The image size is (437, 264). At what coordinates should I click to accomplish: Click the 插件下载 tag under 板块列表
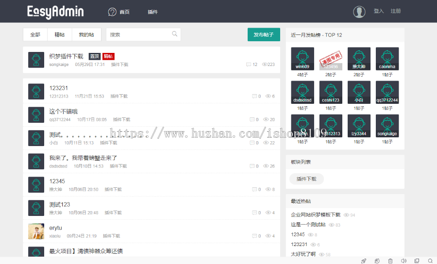306,179
